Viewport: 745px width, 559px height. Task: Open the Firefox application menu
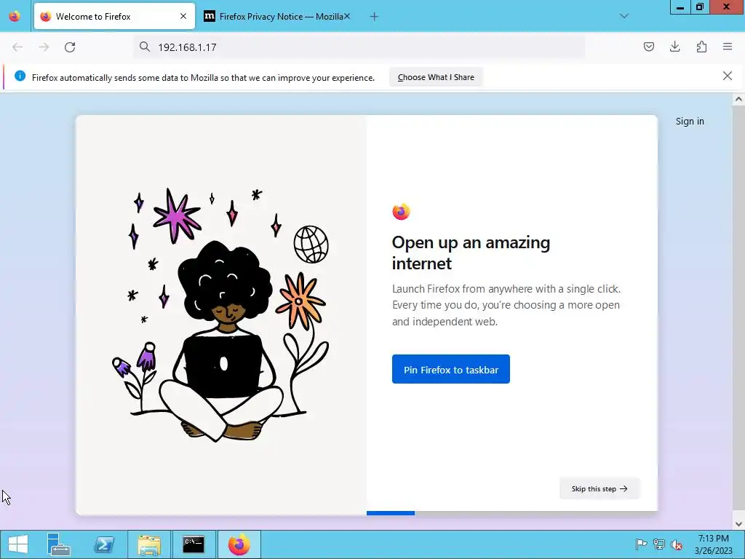[x=728, y=47]
